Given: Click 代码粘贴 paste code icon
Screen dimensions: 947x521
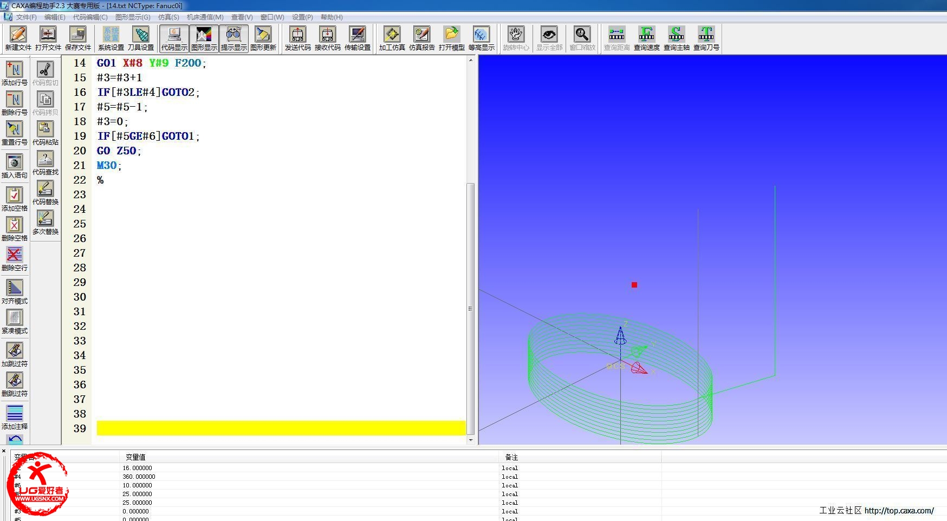Looking at the screenshot, I should [x=46, y=133].
